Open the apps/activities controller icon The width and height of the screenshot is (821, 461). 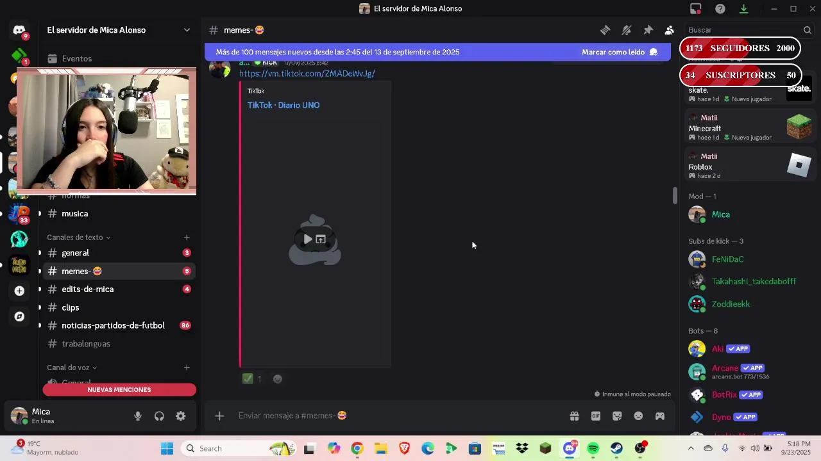tap(659, 416)
